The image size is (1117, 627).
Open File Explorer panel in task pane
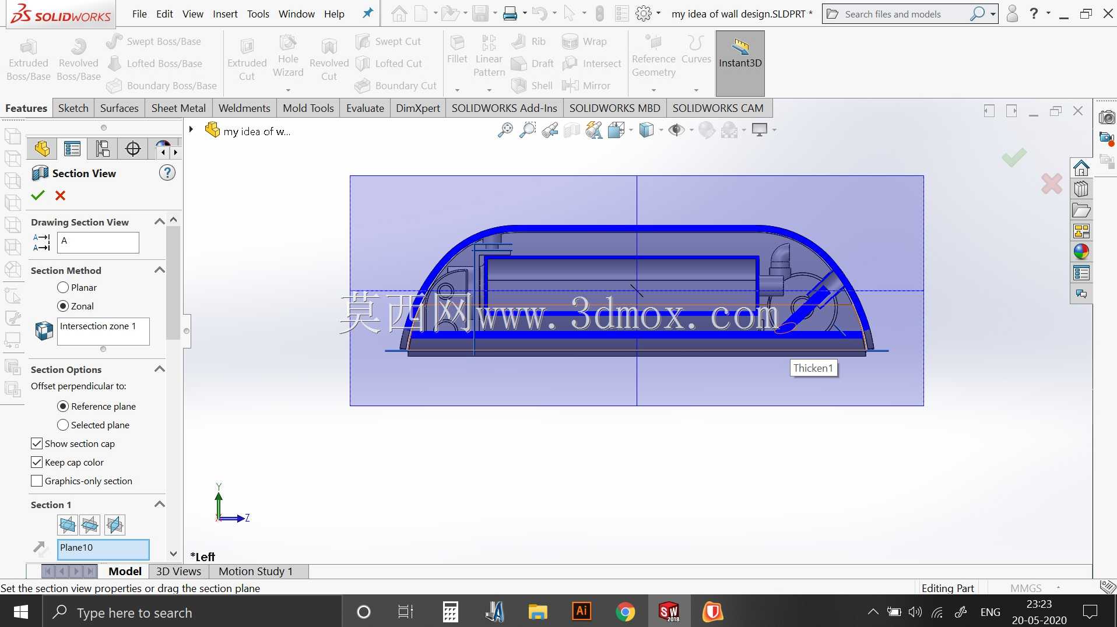click(x=1081, y=210)
